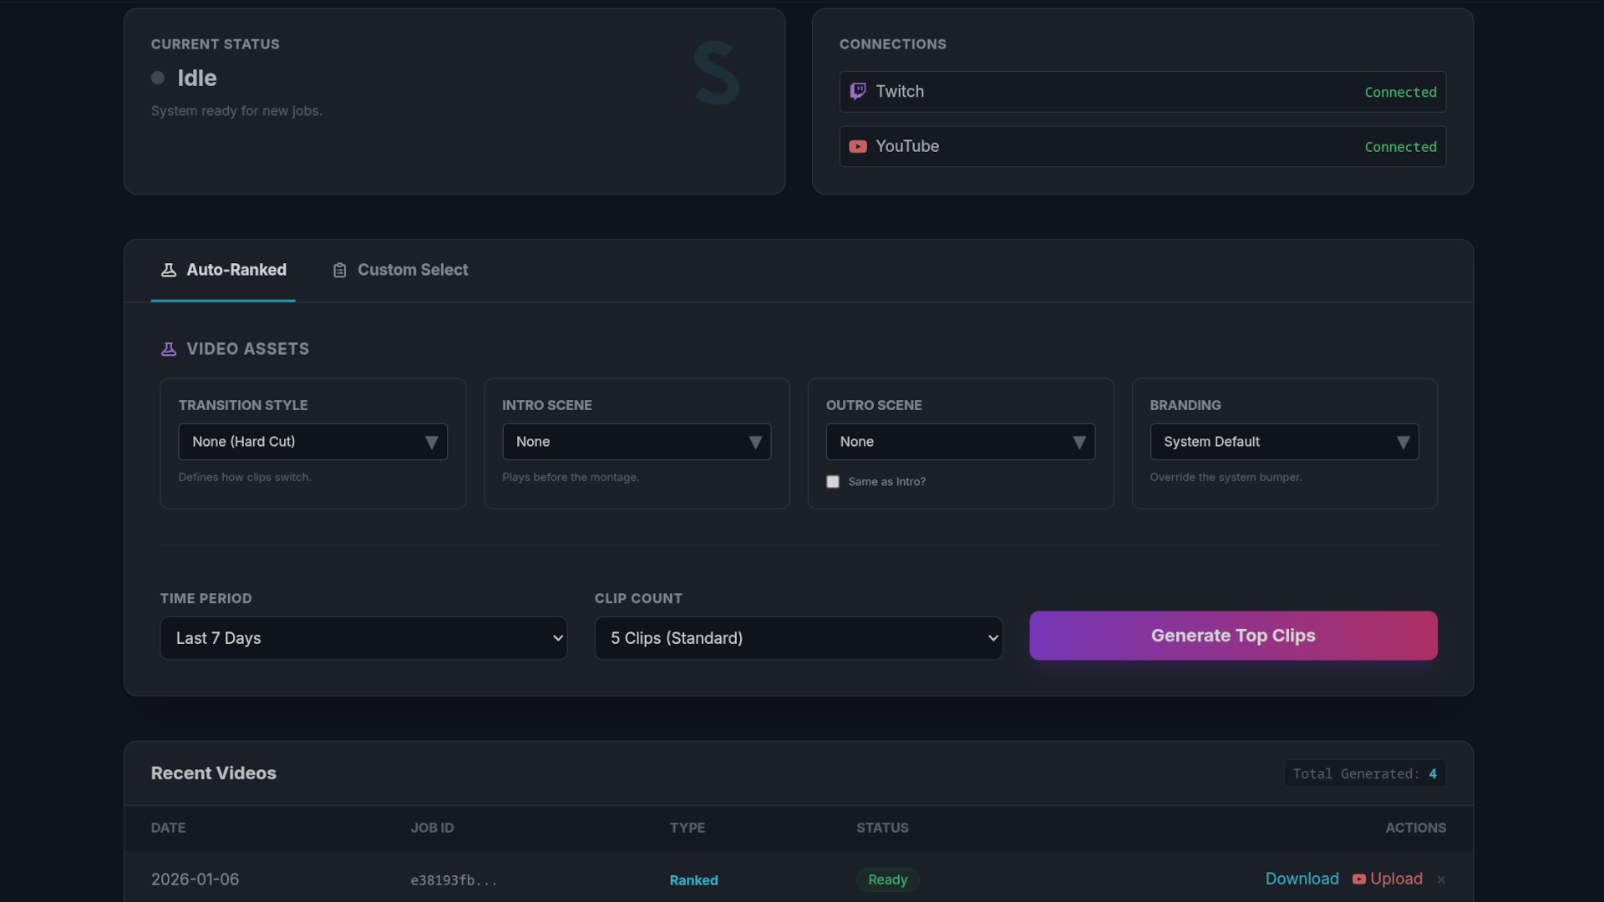
Task: Select the Auto-Ranked tab
Action: 235,269
